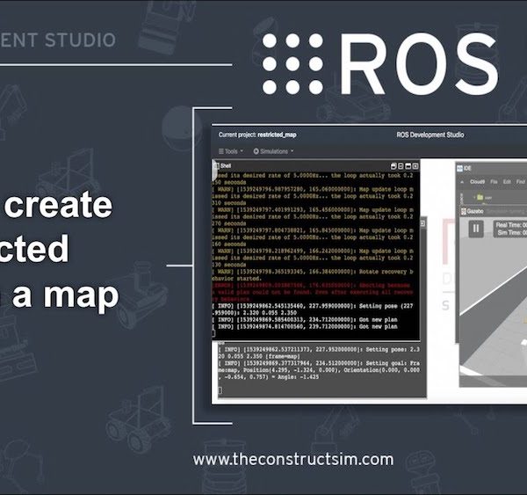Open the Edit menu in IDE
527x495 pixels.
pos(507,182)
